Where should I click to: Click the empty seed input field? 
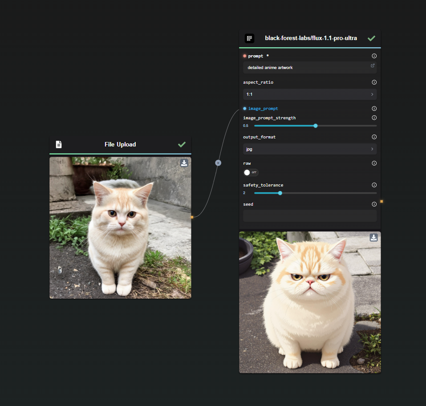pos(310,216)
